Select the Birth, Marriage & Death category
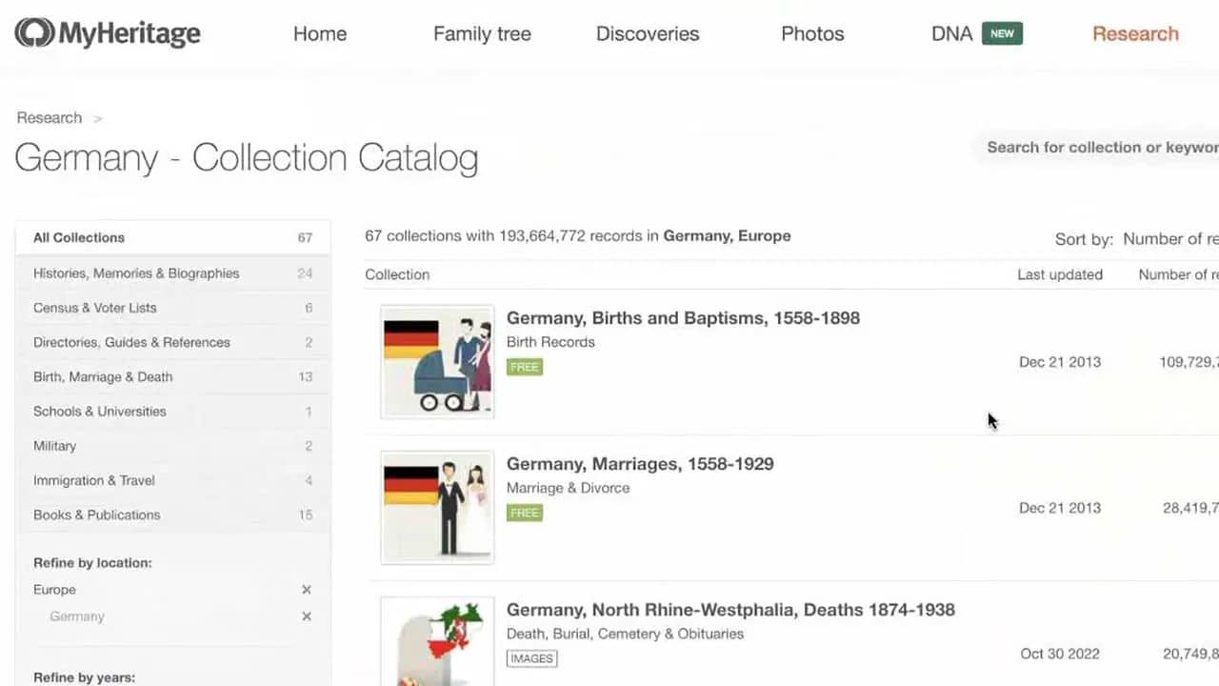The height and width of the screenshot is (686, 1219). click(103, 376)
